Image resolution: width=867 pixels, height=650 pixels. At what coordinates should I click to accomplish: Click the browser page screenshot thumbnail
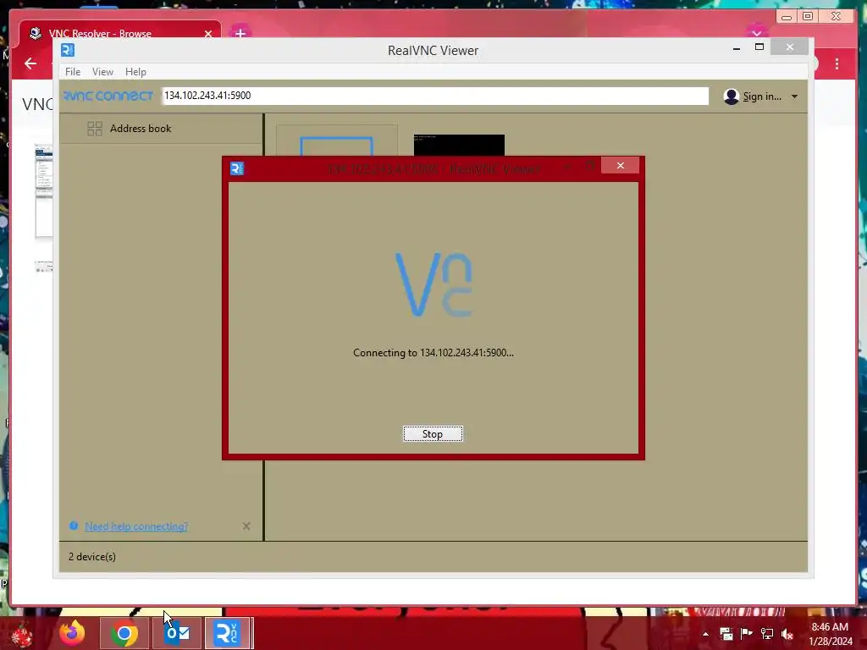pyautogui.click(x=44, y=190)
